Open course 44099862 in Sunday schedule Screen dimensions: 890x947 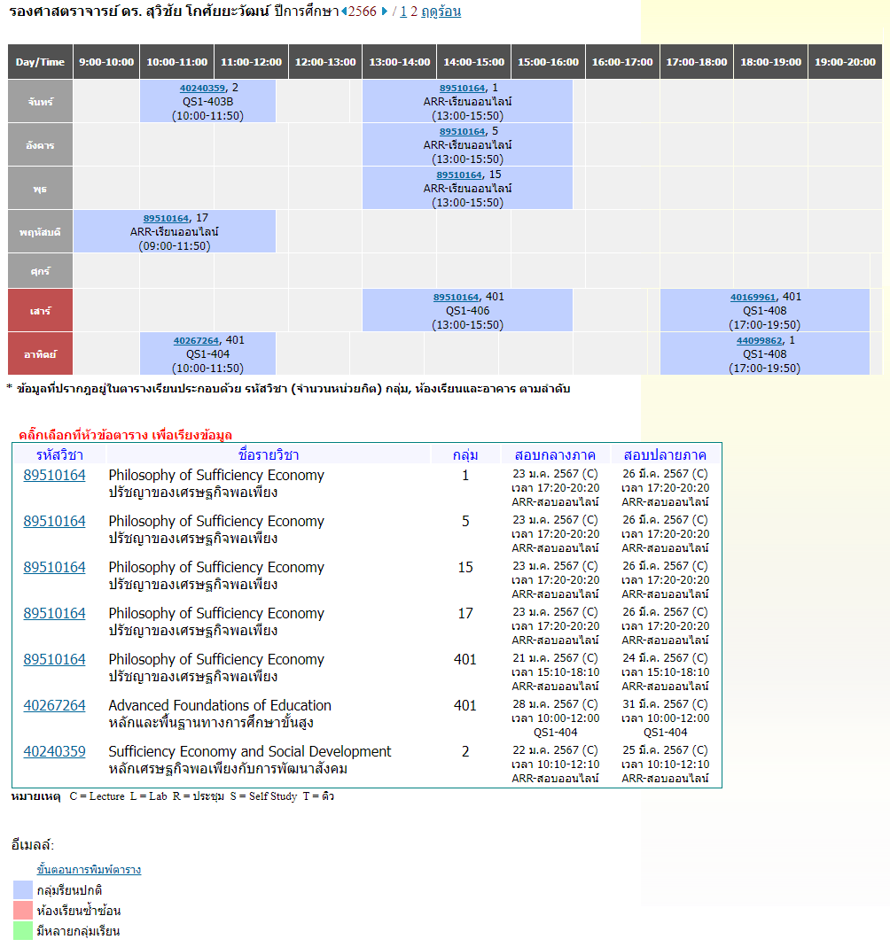point(759,340)
